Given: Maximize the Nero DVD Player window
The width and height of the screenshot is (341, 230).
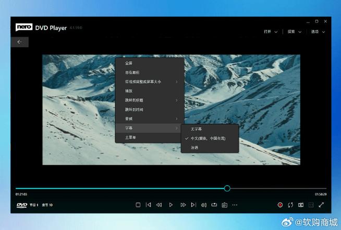Looking at the screenshot, I should [316, 21].
